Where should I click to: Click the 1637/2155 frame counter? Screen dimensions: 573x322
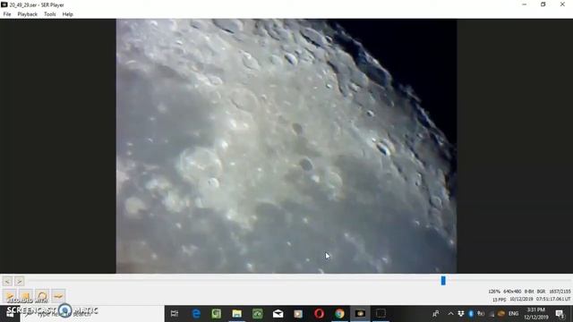[x=560, y=292]
